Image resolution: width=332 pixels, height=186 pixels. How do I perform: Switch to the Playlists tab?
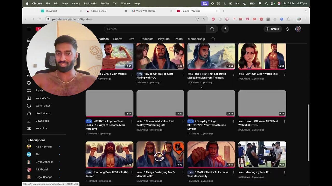(164, 39)
